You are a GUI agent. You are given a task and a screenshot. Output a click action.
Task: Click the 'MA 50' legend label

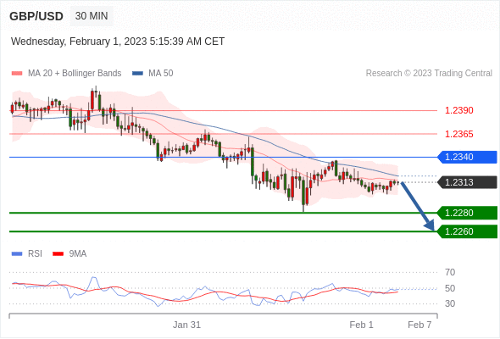click(161, 74)
